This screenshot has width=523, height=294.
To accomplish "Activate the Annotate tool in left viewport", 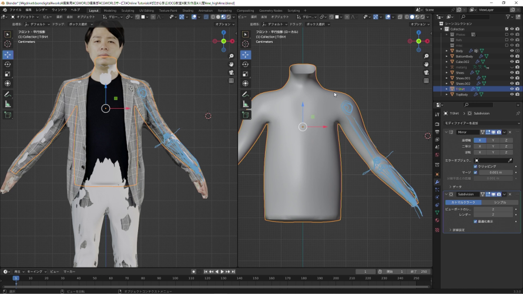I will pos(8,94).
